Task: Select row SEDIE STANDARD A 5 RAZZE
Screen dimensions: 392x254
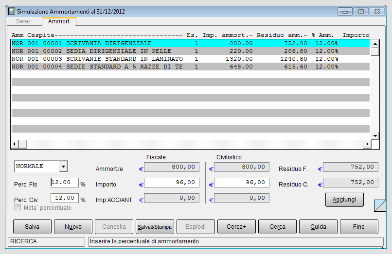Action: click(x=190, y=67)
